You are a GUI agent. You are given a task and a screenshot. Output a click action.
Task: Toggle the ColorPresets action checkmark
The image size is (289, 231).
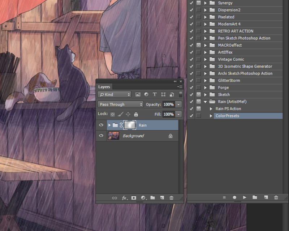coord(191,116)
